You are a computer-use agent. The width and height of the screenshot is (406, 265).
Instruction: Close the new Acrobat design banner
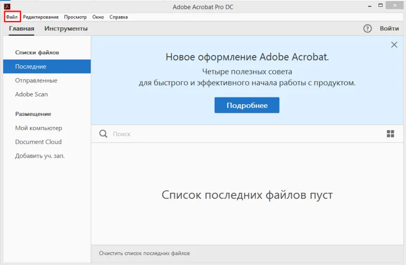[x=394, y=45]
